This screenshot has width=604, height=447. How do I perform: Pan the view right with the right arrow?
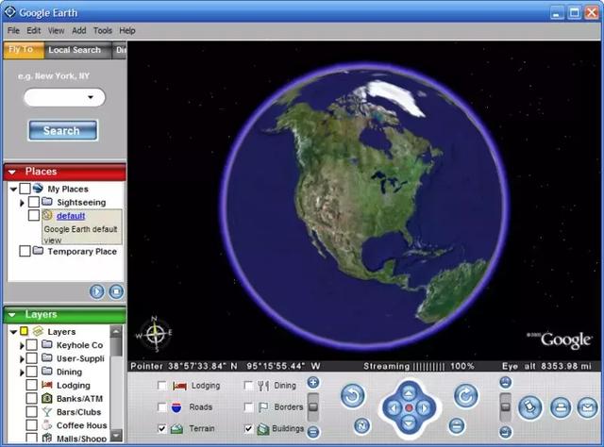pos(424,407)
